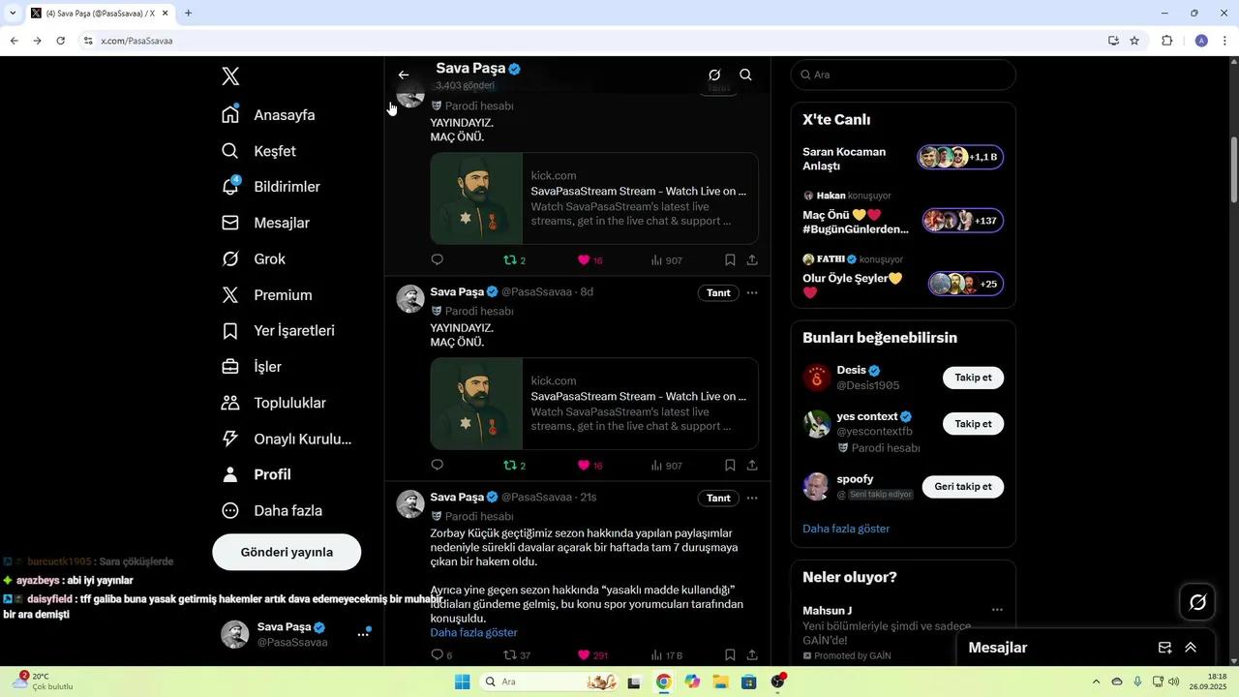Click the back arrow beside Sava Paşa
Image resolution: width=1239 pixels, height=697 pixels.
pos(404,75)
